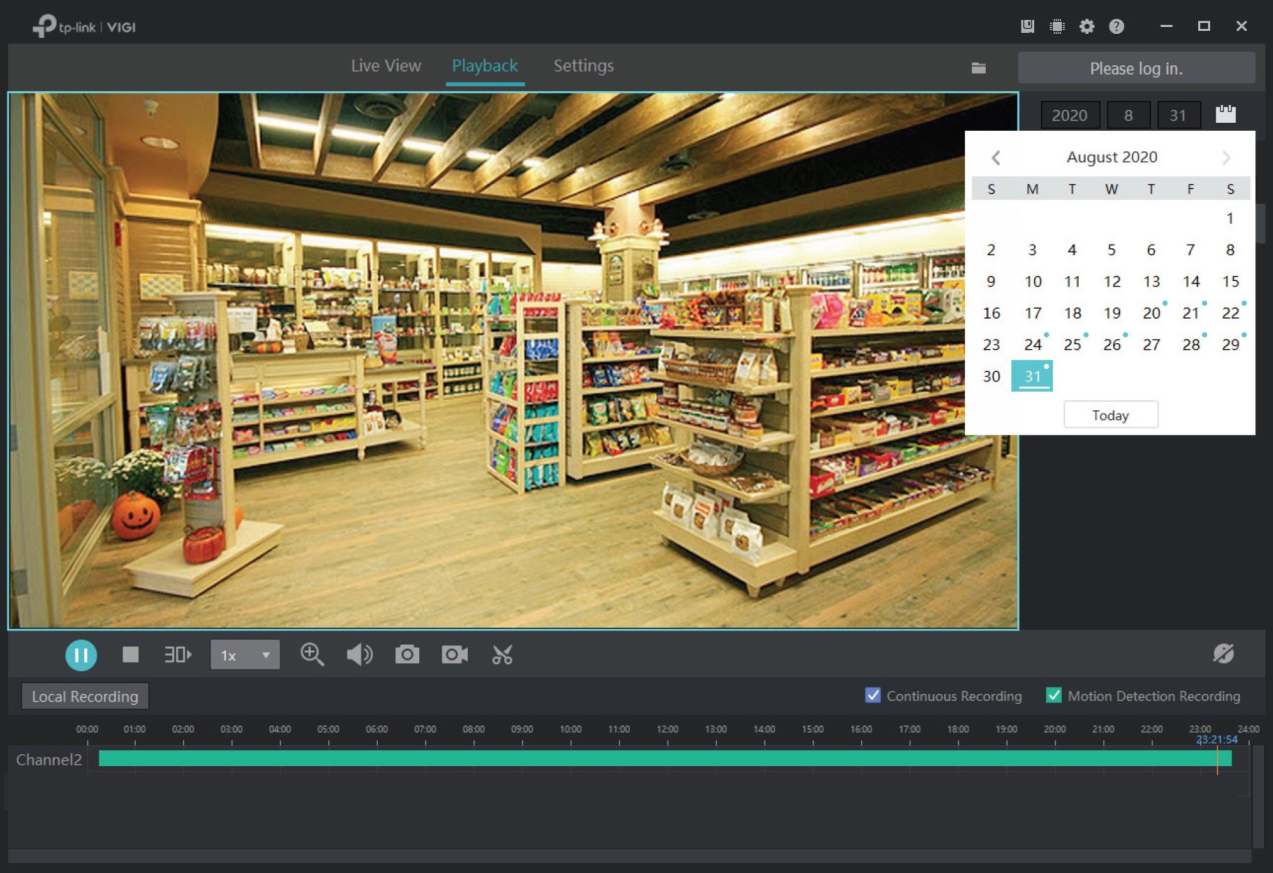
Task: Switch to the Live View tab
Action: [x=385, y=65]
